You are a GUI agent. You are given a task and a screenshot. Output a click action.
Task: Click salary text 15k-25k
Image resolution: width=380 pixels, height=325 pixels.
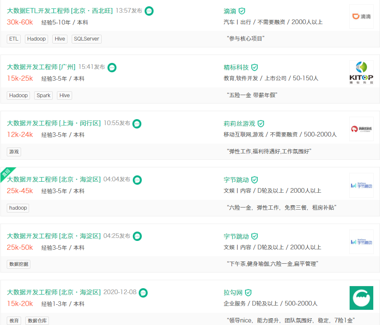pyautogui.click(x=20, y=79)
